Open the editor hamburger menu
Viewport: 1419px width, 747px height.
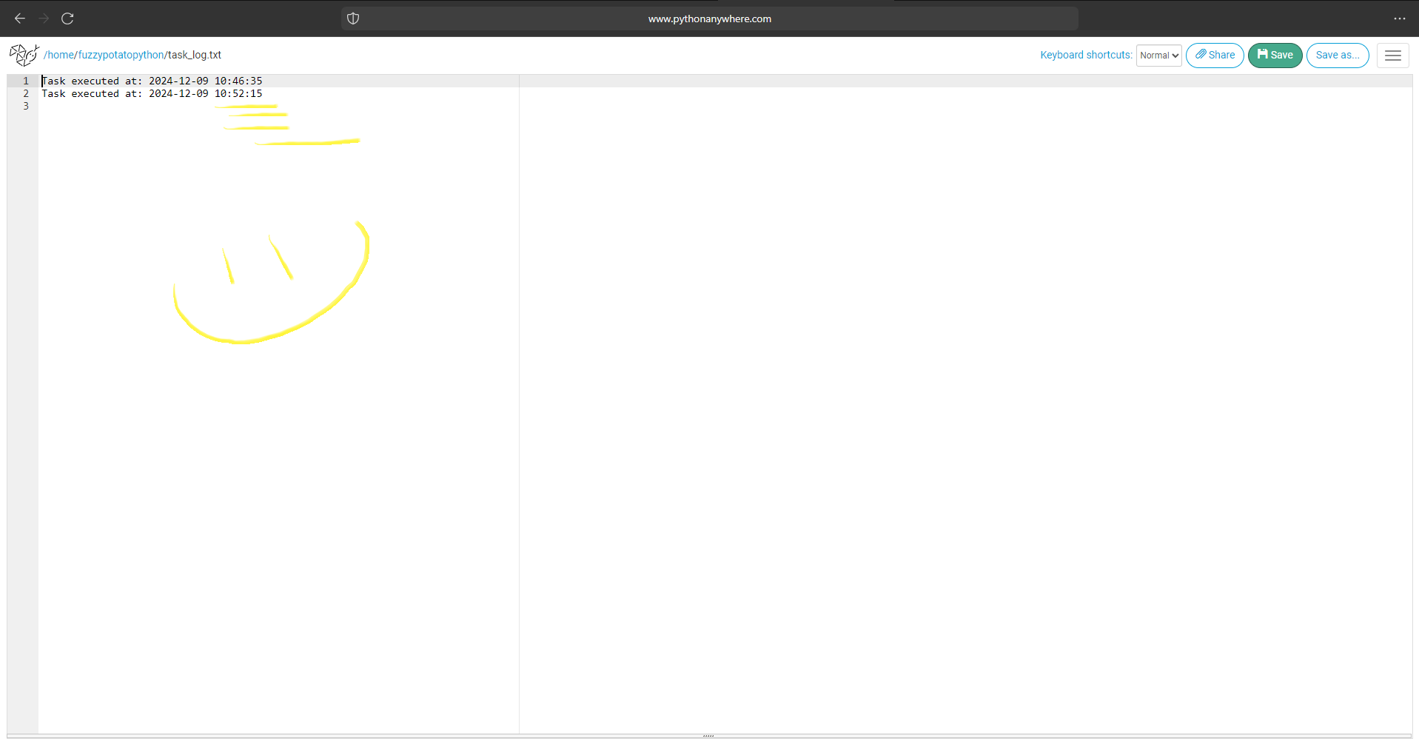[x=1392, y=55]
